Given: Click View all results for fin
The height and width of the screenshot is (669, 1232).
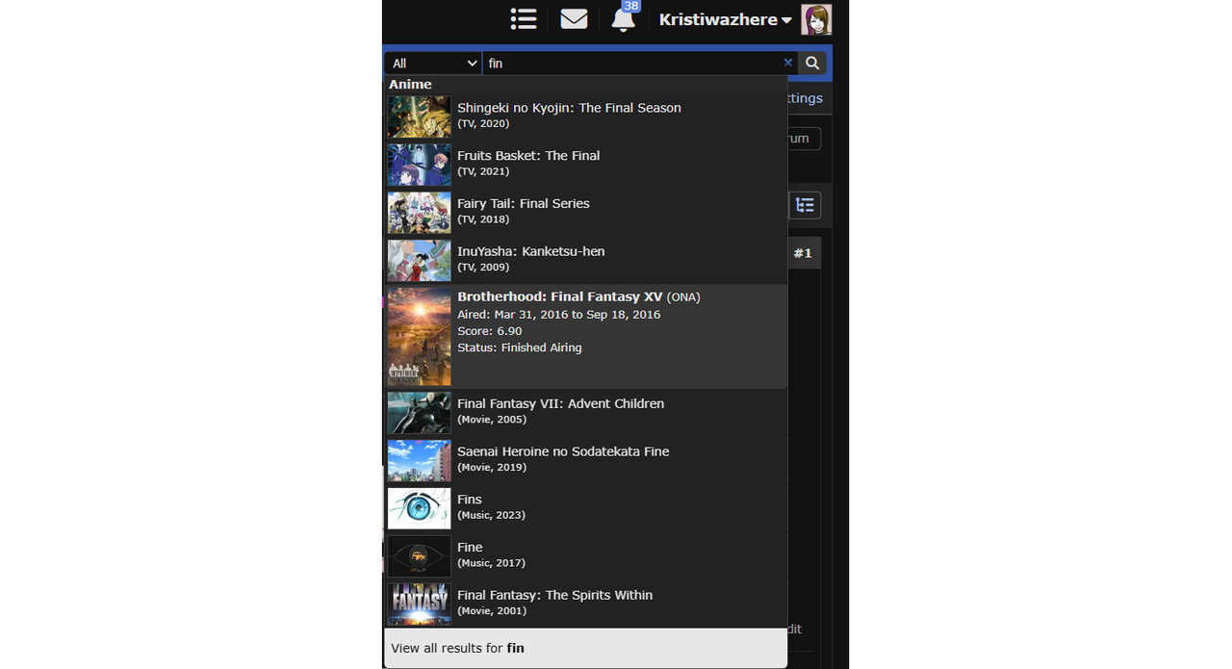Looking at the screenshot, I should pyautogui.click(x=586, y=648).
